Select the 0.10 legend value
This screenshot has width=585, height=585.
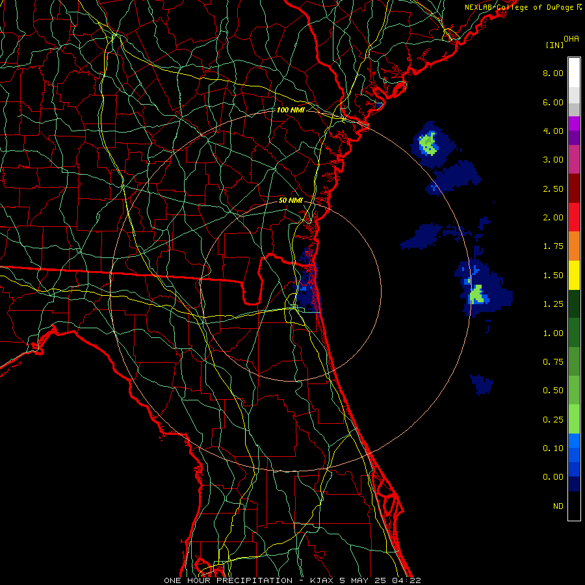(x=553, y=448)
